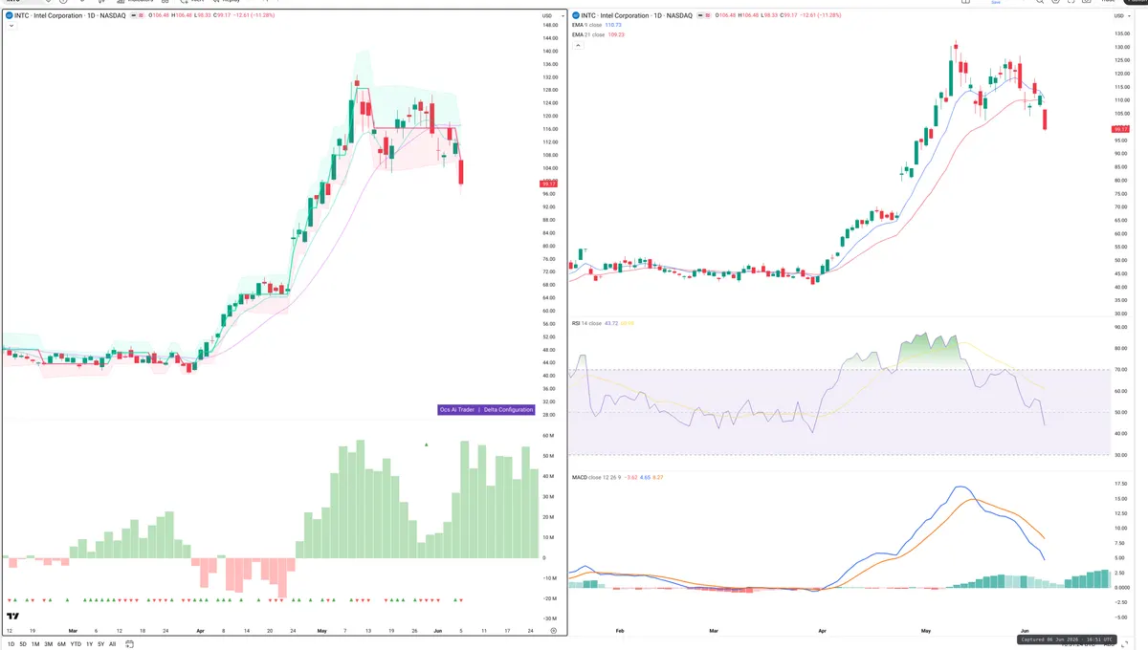
Task: Open the USD currency dropdown on the right chart
Action: (1121, 16)
